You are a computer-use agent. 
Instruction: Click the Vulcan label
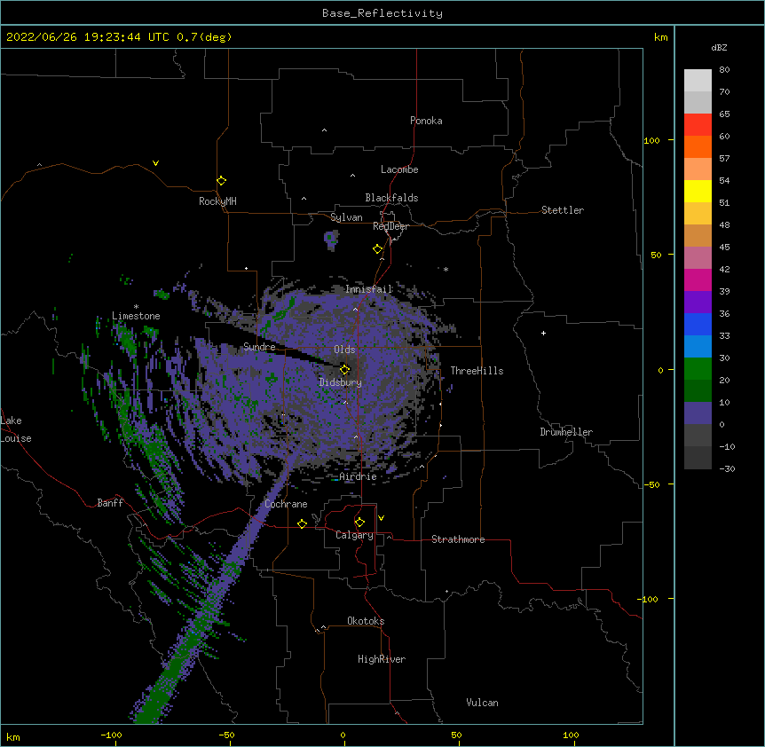tap(482, 703)
